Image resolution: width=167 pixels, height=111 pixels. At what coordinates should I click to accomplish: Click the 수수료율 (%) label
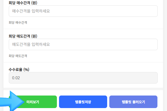tap(19, 69)
